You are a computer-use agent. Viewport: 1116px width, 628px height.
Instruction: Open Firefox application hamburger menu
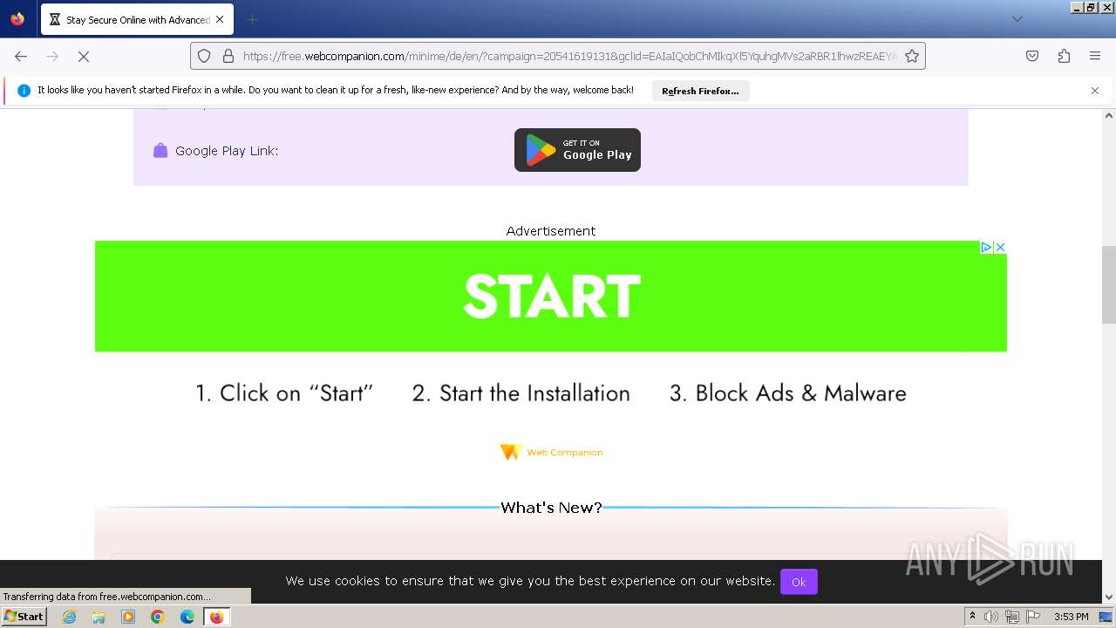click(1095, 56)
